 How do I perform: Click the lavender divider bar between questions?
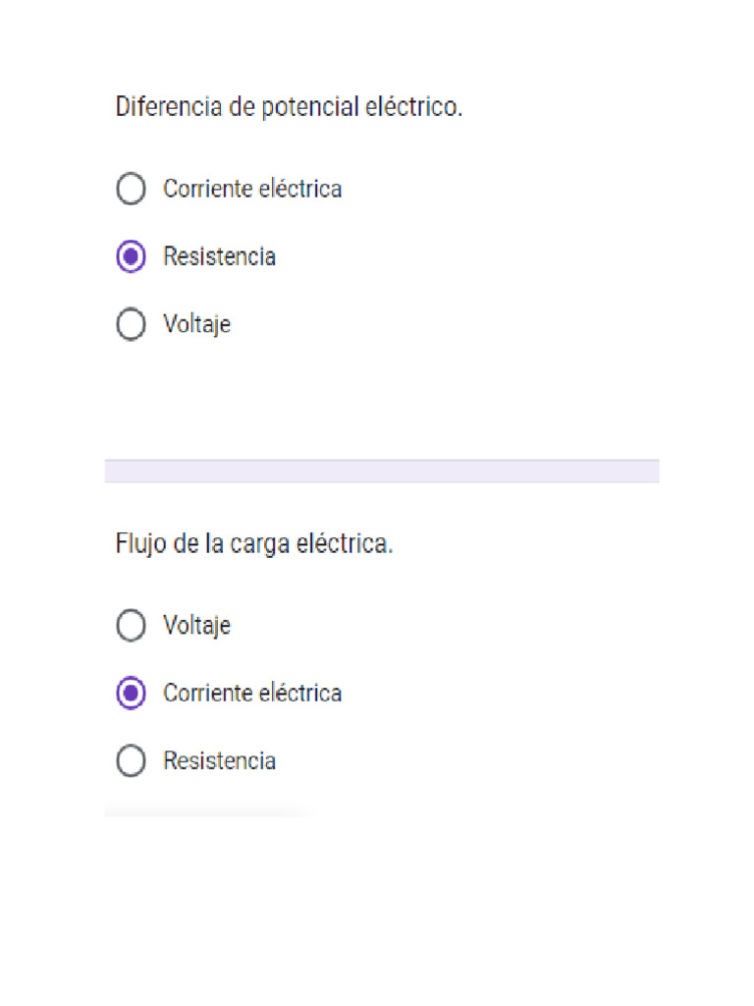381,471
